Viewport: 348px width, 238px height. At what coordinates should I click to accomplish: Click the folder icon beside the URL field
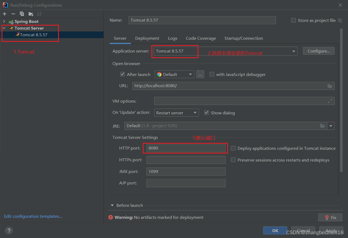(330, 86)
